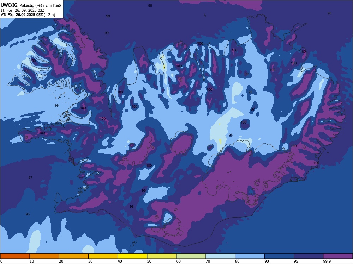This screenshot has height=264, width=353.
Task: Choose the 70–80% pale blue legend swatch
Action: (220, 256)
